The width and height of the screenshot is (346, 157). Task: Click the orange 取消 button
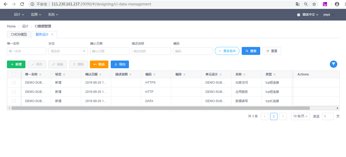[99, 64]
